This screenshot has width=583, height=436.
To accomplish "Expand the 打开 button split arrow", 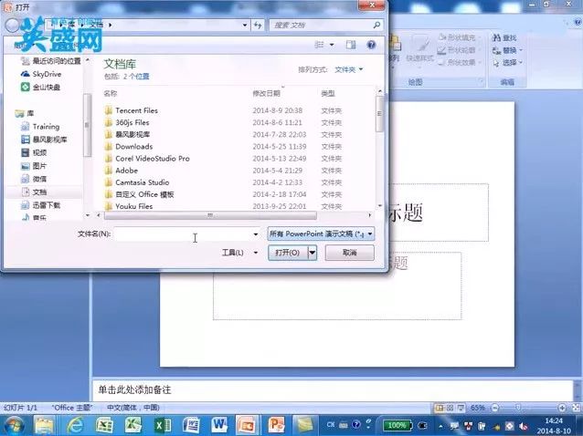I will [x=313, y=253].
